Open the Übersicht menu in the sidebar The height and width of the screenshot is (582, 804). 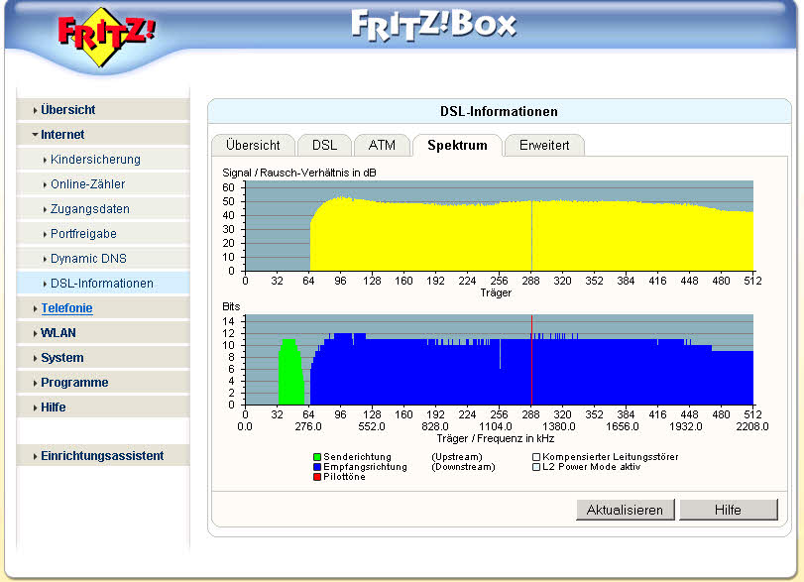tap(103, 110)
